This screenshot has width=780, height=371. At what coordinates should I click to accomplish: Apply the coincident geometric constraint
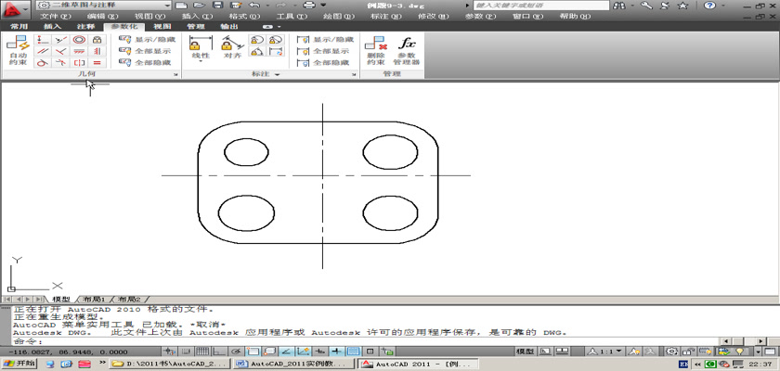point(43,40)
